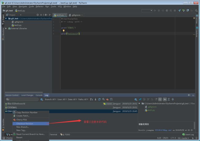Click the Revert undo icon in main toolbar
This screenshot has width=200, height=141.
click(x=191, y=10)
